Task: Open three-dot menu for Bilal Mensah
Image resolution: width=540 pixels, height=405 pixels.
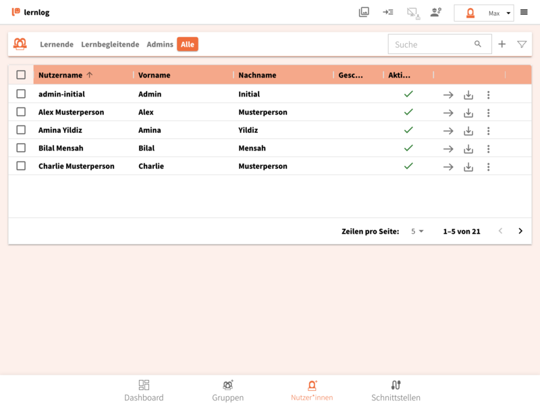Action: point(488,148)
